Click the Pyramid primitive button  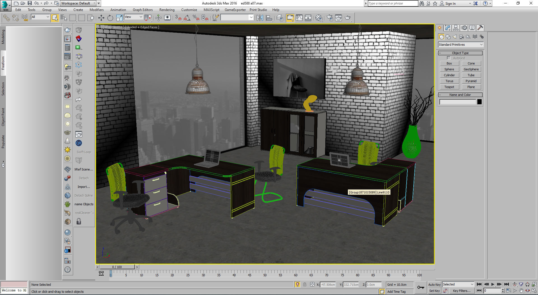coord(471,81)
